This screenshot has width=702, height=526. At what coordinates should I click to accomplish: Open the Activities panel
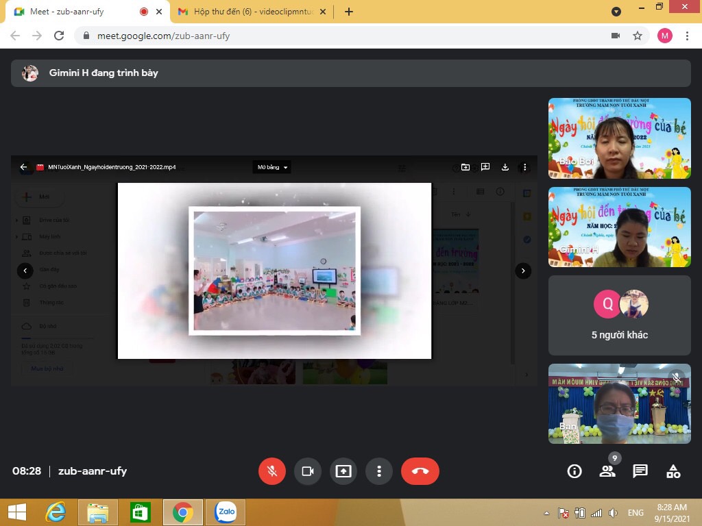coord(673,471)
